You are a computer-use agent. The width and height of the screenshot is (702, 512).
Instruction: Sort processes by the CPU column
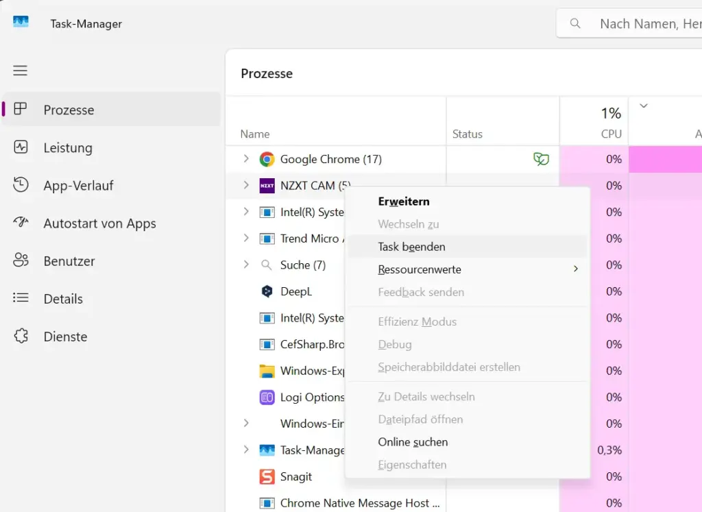coord(594,121)
